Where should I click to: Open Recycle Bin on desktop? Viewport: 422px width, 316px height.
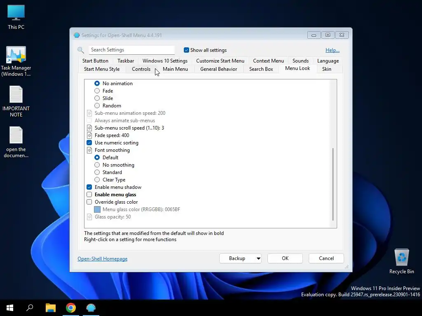pos(401,261)
